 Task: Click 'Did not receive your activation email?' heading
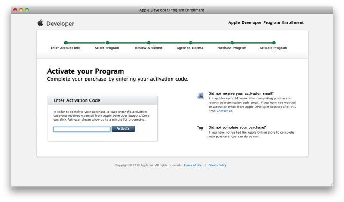coord(241,93)
